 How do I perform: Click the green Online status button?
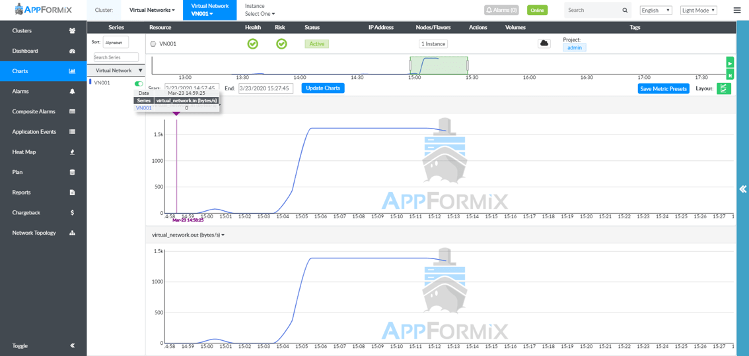click(x=538, y=10)
